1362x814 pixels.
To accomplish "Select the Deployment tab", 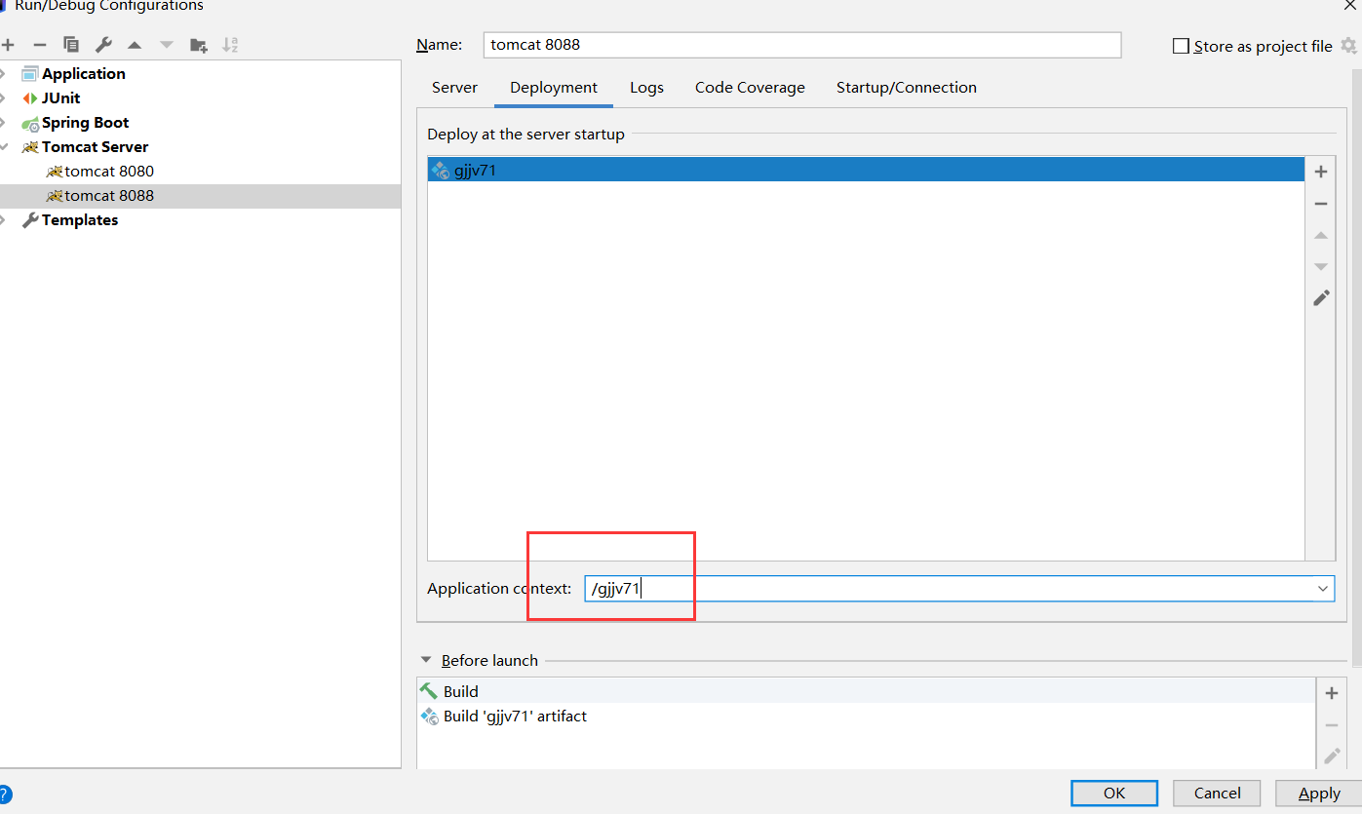I will 554,88.
